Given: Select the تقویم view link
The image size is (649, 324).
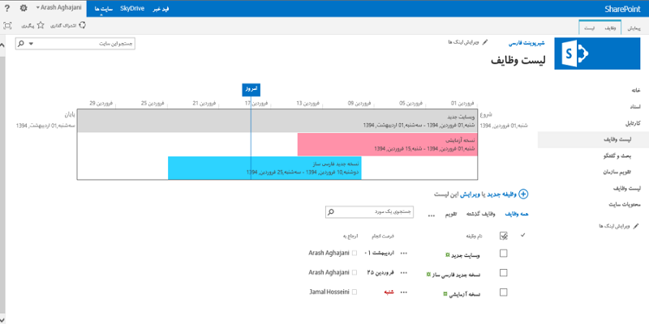Looking at the screenshot, I should tap(451, 214).
